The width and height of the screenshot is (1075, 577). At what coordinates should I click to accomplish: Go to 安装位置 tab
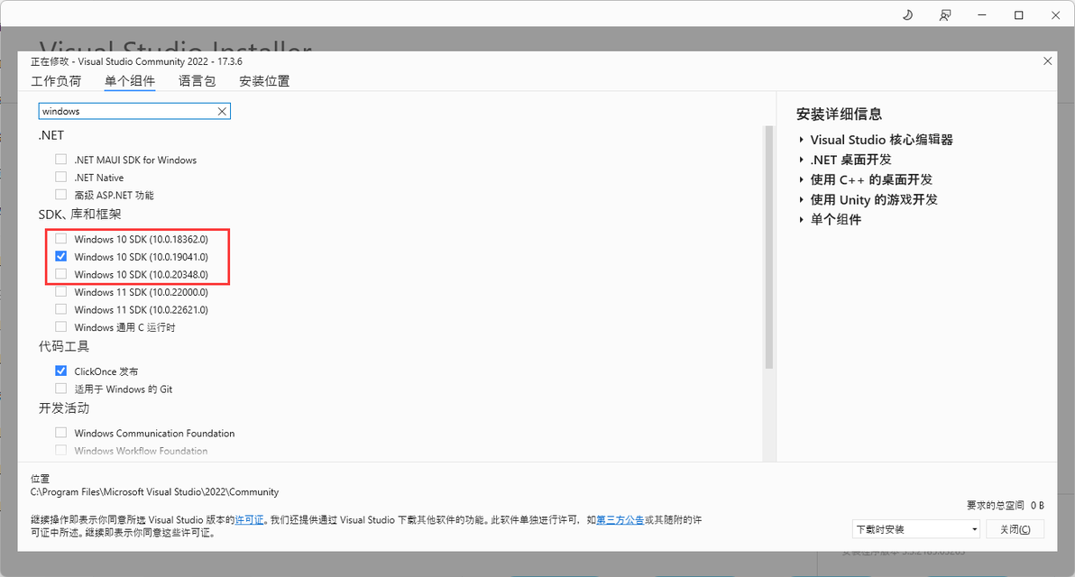coord(264,81)
